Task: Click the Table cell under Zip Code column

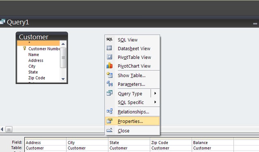Action: tap(171, 148)
